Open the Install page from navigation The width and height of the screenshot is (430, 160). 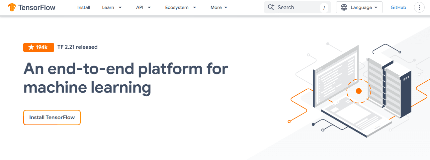pos(84,7)
